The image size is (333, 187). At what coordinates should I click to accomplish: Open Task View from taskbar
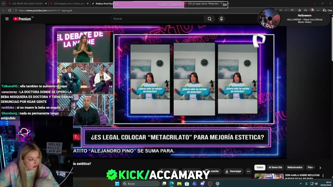coord(164,184)
